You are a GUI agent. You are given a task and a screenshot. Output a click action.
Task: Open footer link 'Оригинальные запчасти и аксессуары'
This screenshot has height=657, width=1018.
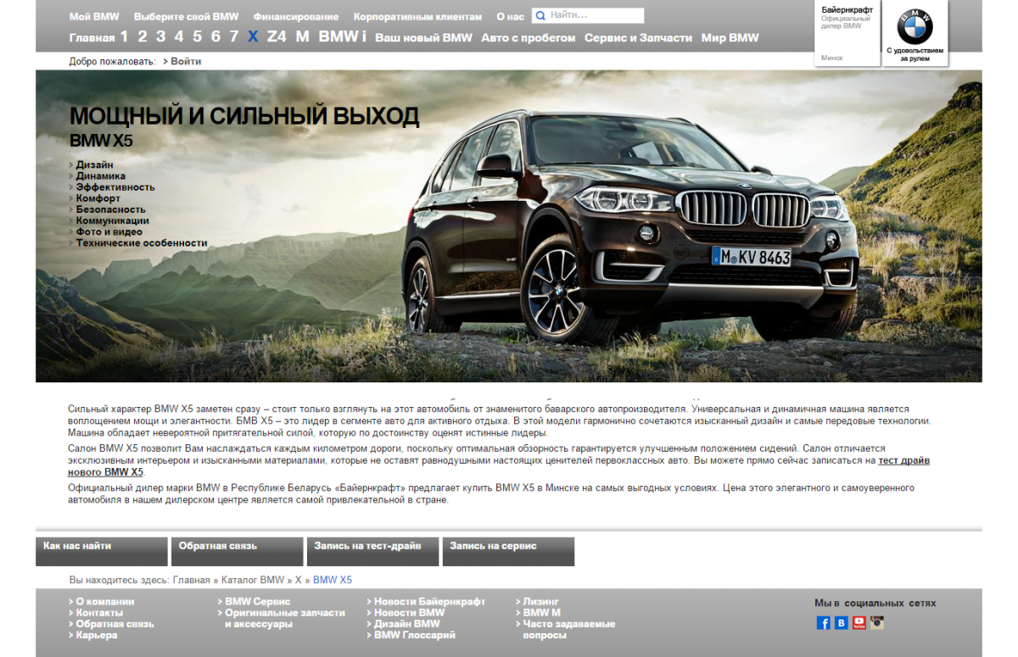click(x=284, y=618)
